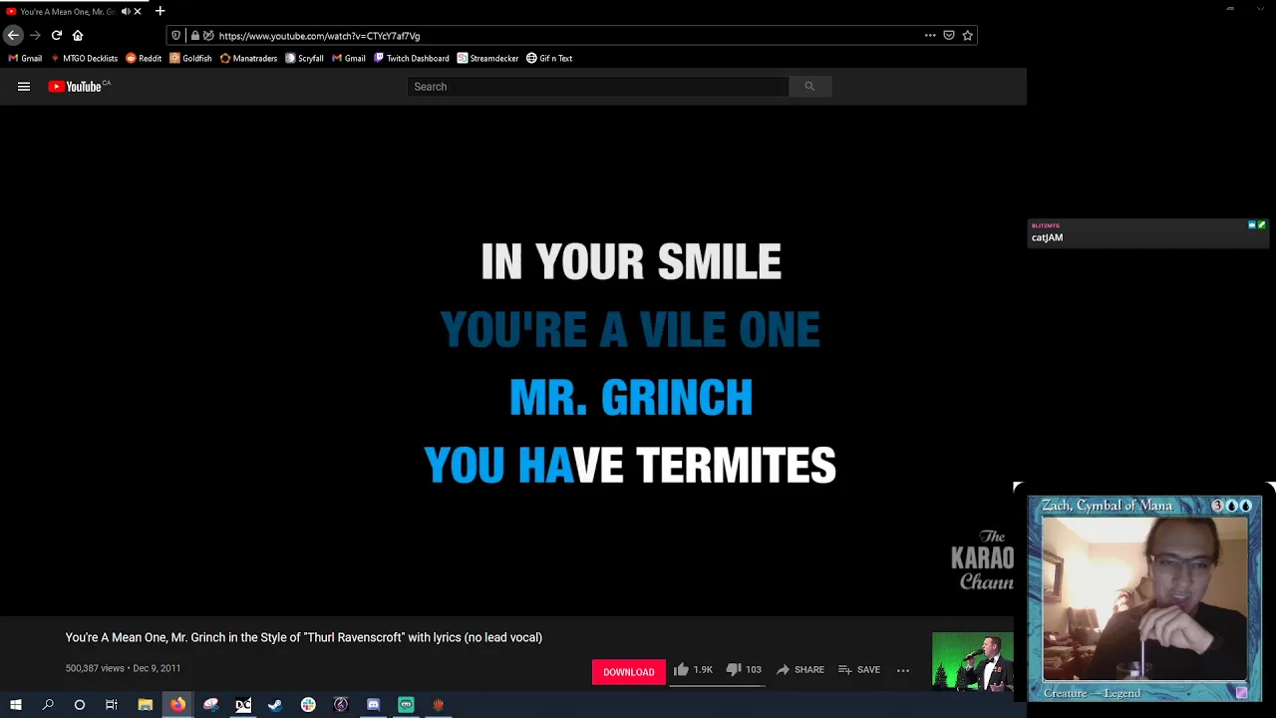
Task: Open the singer video thumbnail
Action: coord(972,661)
